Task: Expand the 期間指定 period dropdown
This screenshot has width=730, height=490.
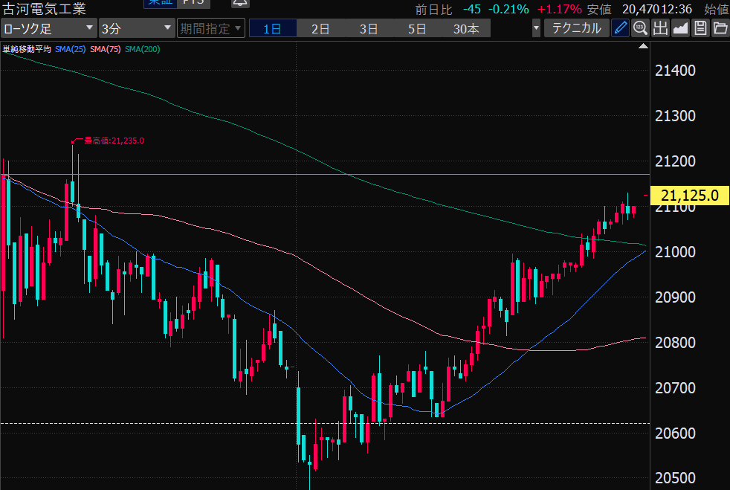Action: (x=211, y=29)
